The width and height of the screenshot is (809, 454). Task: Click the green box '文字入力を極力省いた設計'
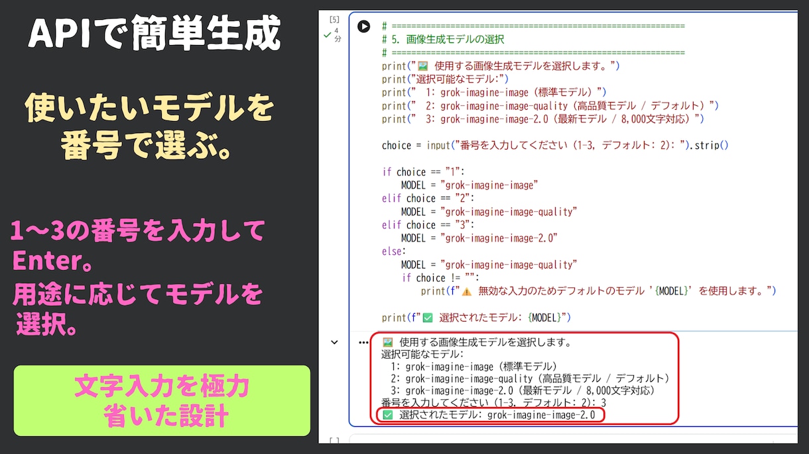[162, 401]
